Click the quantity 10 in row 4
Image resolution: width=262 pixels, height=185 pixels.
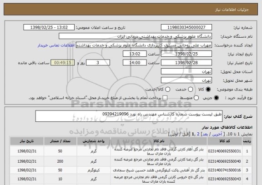[60, 179]
